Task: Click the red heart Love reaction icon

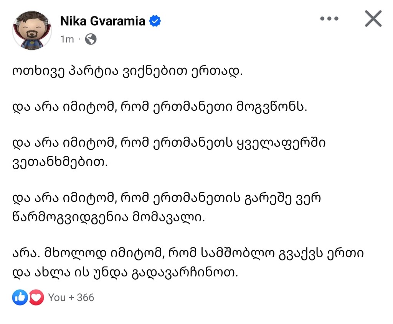Action: (36, 298)
